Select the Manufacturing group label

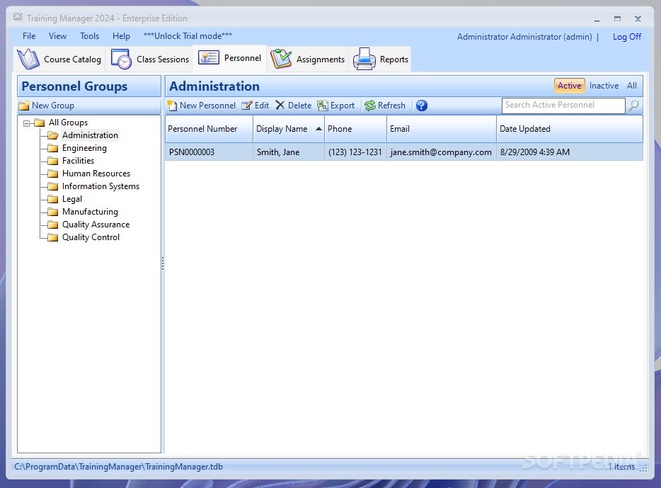(x=90, y=212)
